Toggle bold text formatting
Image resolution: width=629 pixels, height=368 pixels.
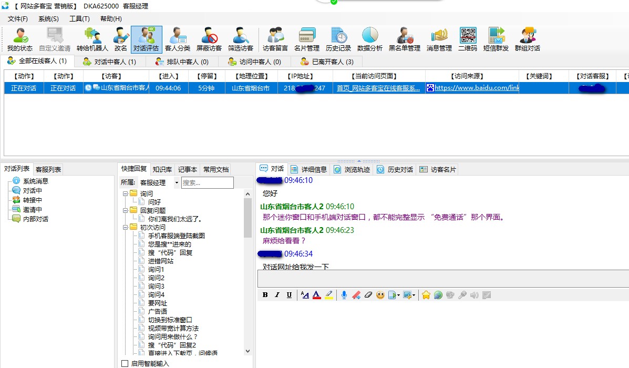point(265,295)
